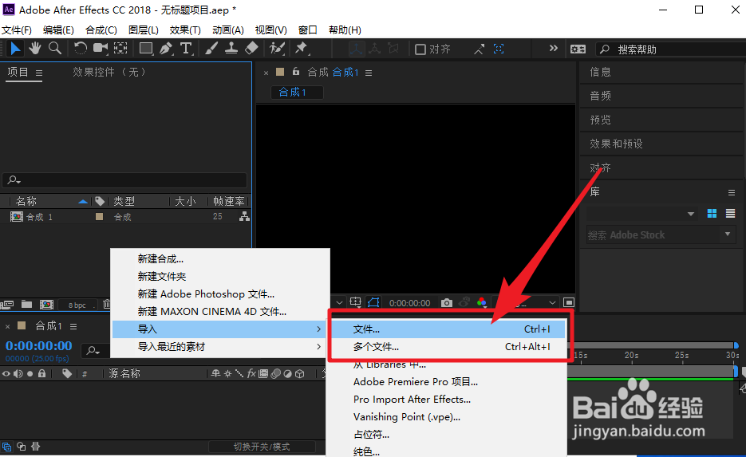
Task: Toggle the audio speaker column header
Action: pyautogui.click(x=18, y=374)
